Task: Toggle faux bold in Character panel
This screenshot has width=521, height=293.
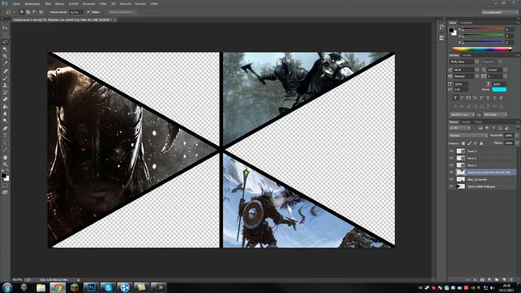Action: click(x=455, y=98)
